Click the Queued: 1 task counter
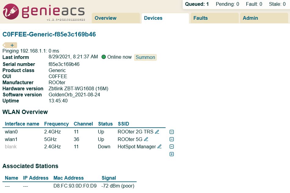Viewport: 290px width, 193px height. 197,4
